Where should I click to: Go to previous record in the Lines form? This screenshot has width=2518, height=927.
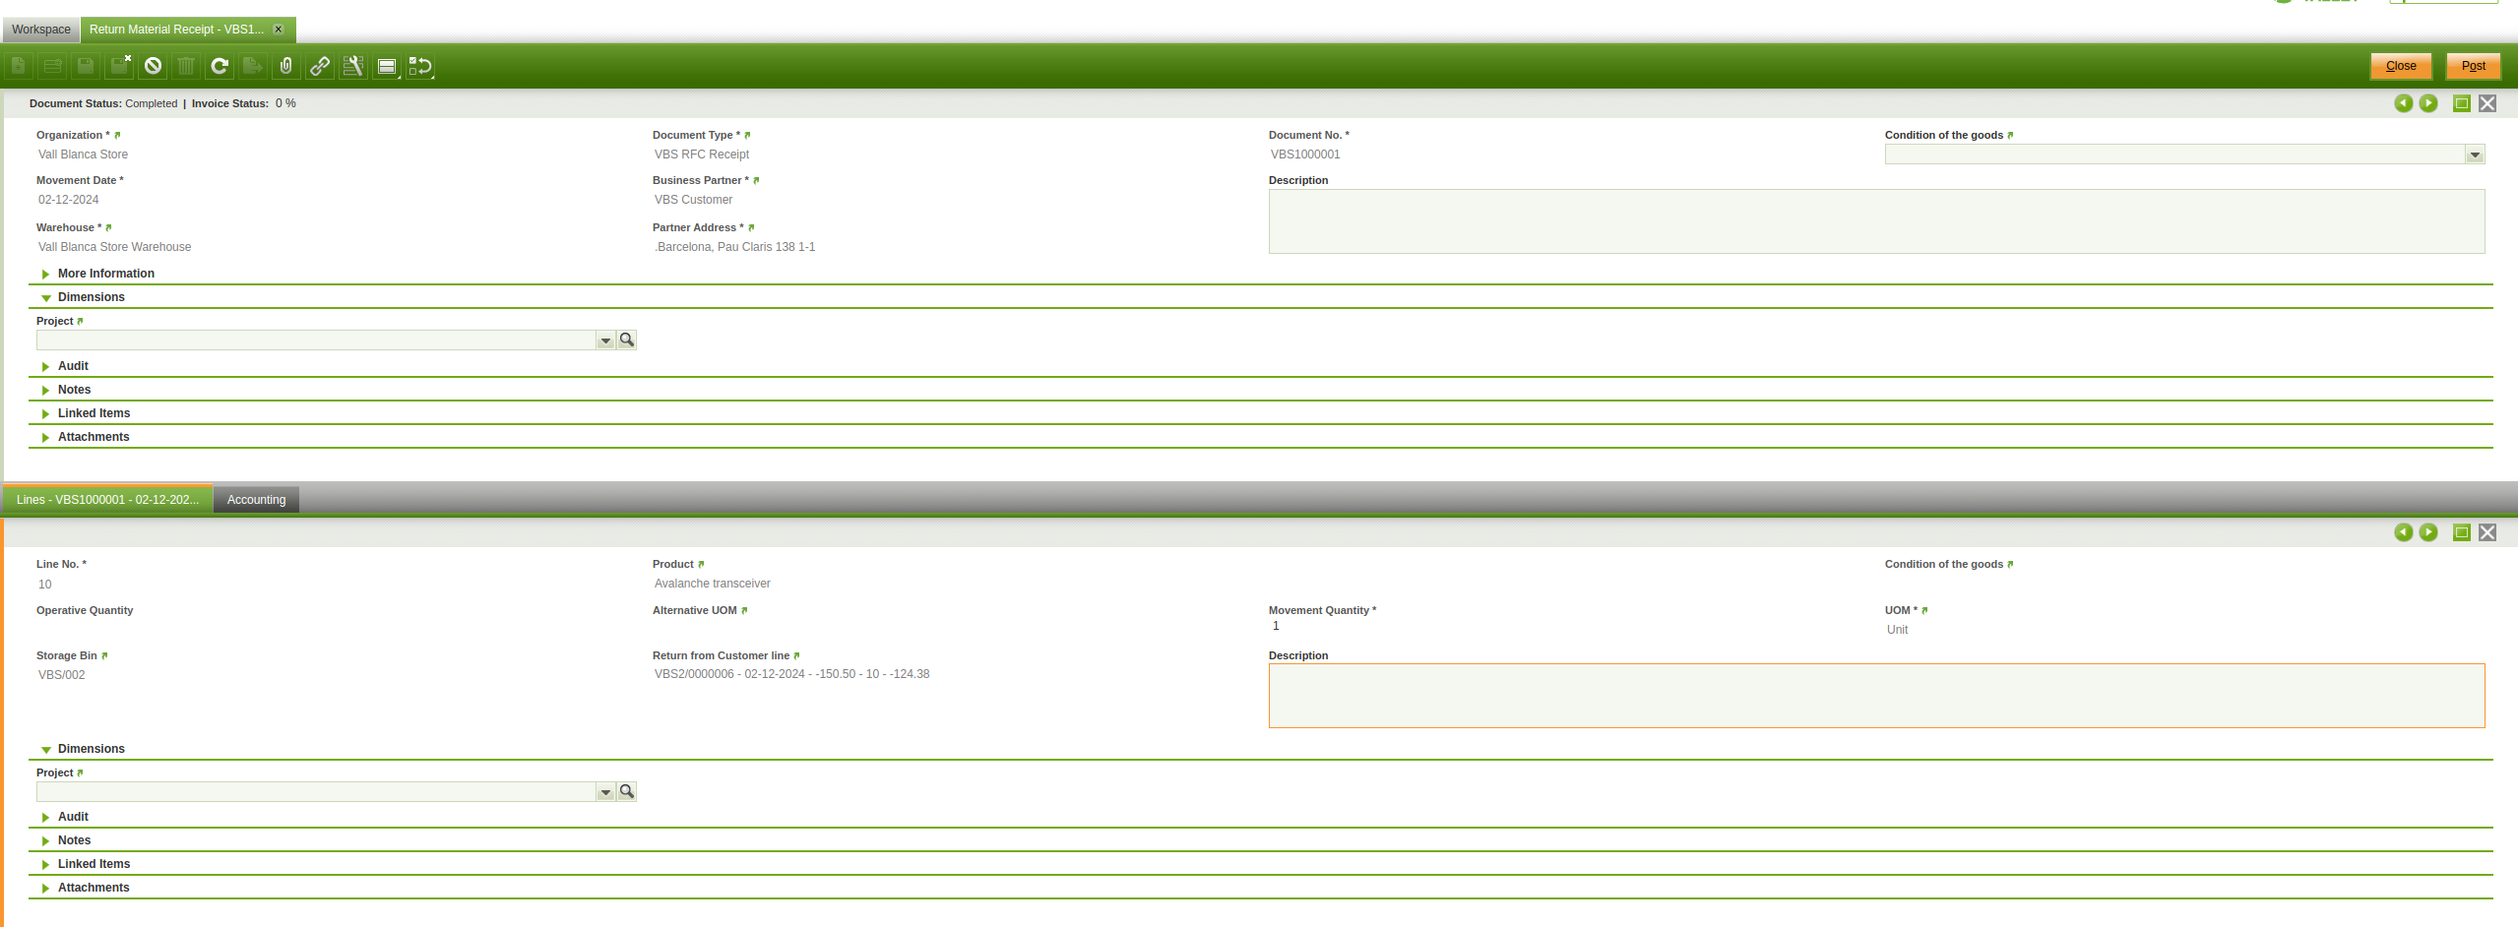(2403, 532)
